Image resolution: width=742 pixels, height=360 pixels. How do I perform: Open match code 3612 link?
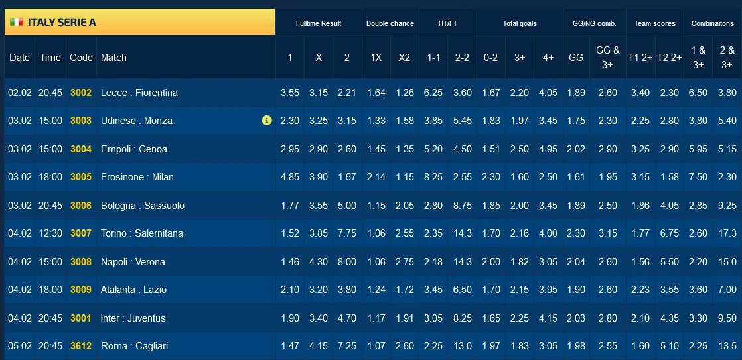[x=81, y=346]
